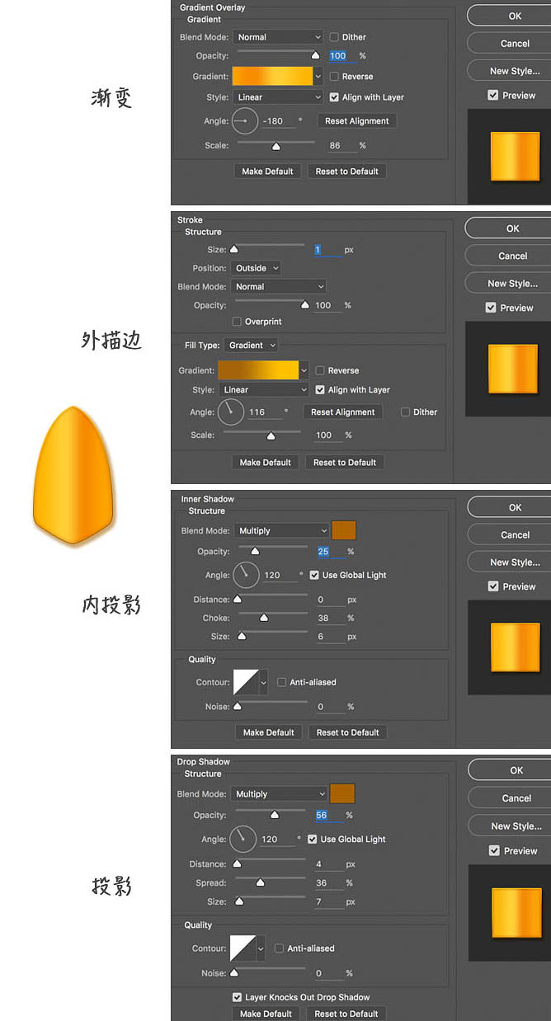Image resolution: width=551 pixels, height=1021 pixels.
Task: Uncheck Align with Layer in Stroke
Action: click(x=320, y=390)
